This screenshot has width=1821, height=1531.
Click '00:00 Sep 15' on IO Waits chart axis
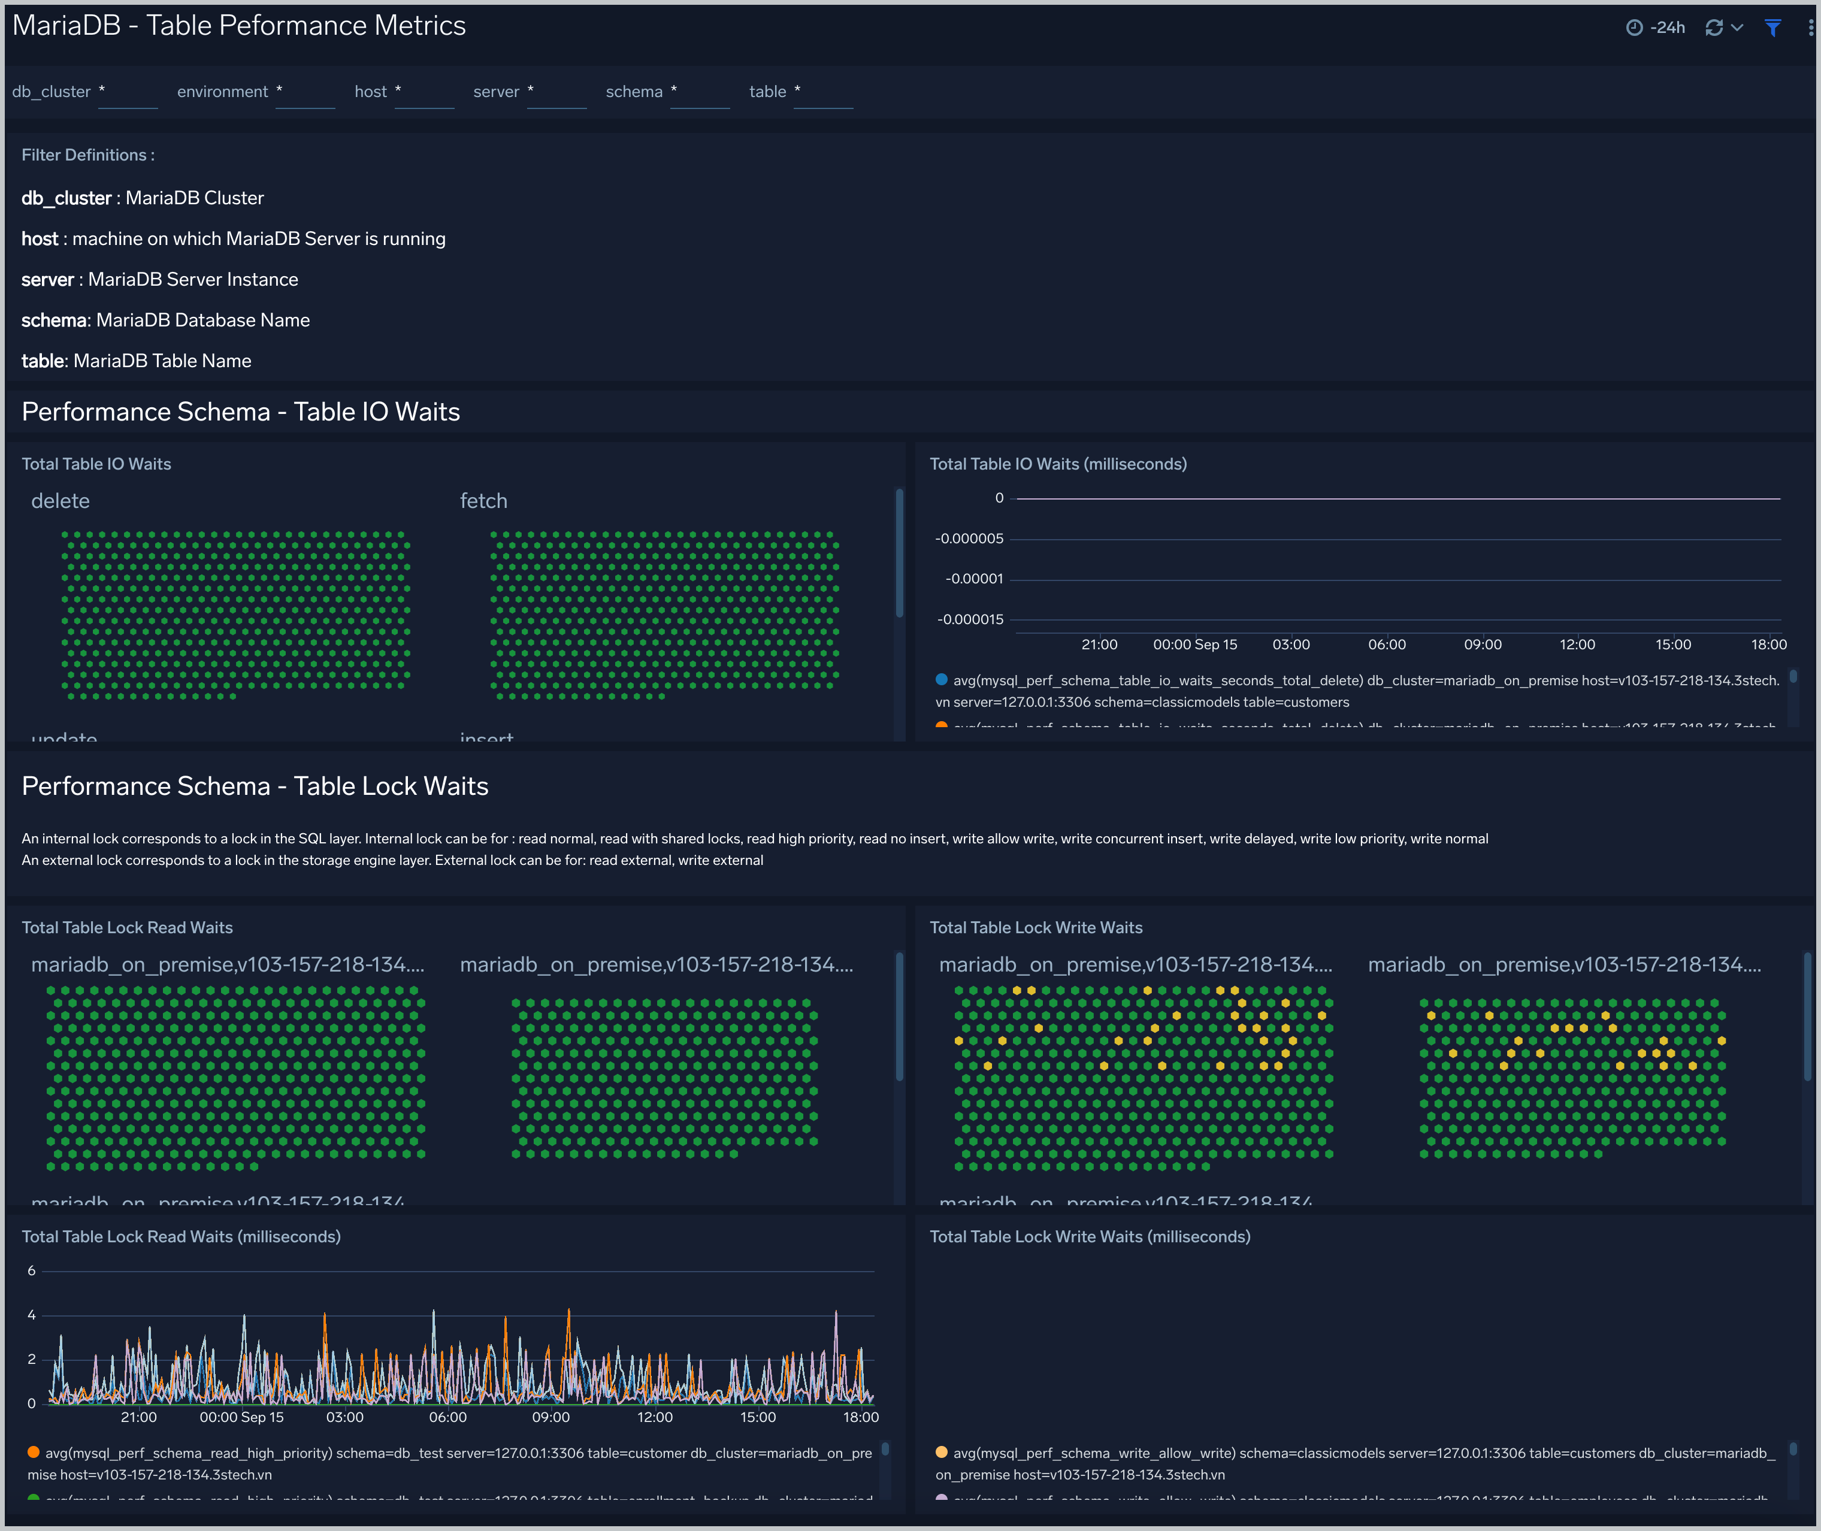tap(1194, 645)
